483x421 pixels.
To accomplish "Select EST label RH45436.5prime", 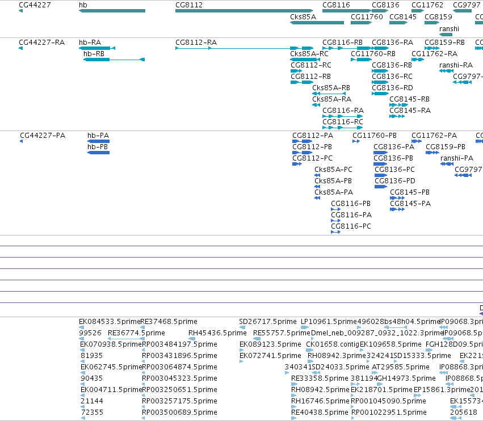I will tap(217, 333).
